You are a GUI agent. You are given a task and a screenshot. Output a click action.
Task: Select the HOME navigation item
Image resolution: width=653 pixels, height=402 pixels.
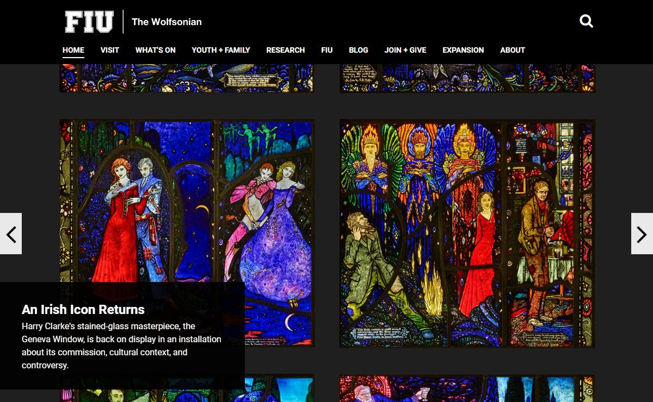(x=73, y=50)
